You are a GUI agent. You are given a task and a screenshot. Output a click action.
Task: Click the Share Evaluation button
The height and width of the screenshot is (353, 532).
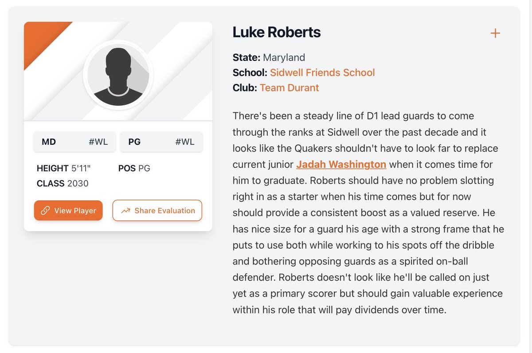pos(157,210)
